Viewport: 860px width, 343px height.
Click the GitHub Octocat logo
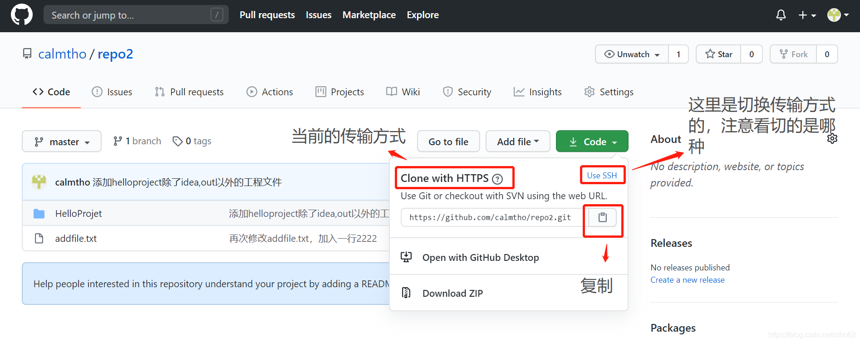(x=22, y=15)
